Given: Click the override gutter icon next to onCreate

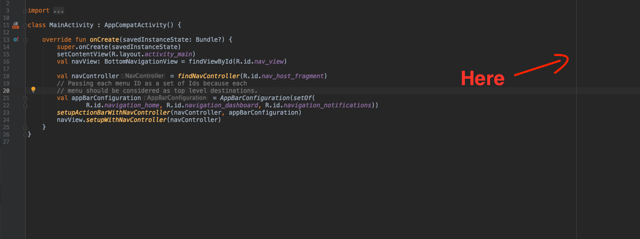Looking at the screenshot, I should pos(16,40).
